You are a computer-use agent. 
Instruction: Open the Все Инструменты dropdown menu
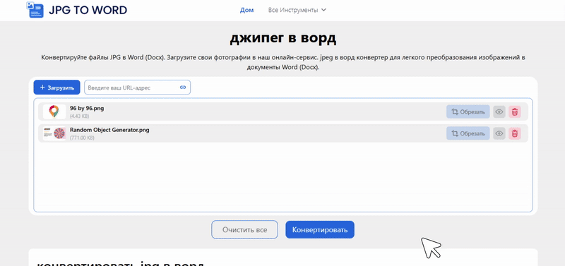[x=297, y=10]
